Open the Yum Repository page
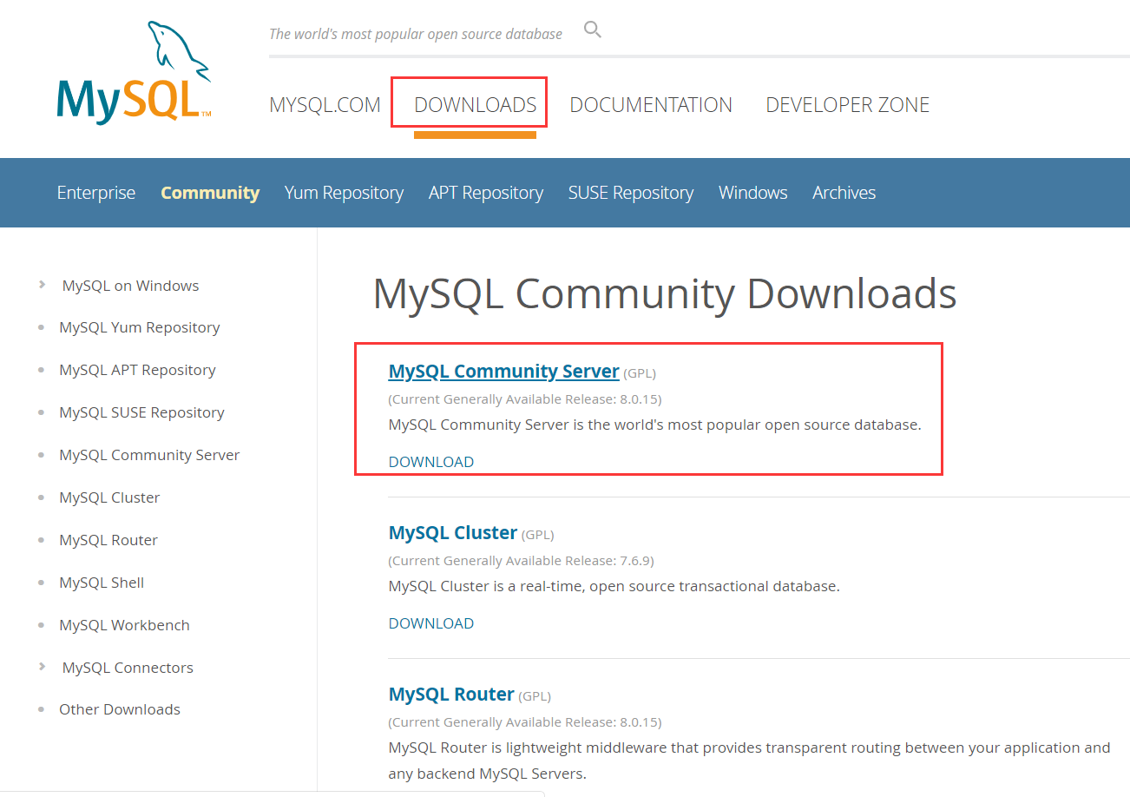Image resolution: width=1130 pixels, height=797 pixels. (344, 192)
